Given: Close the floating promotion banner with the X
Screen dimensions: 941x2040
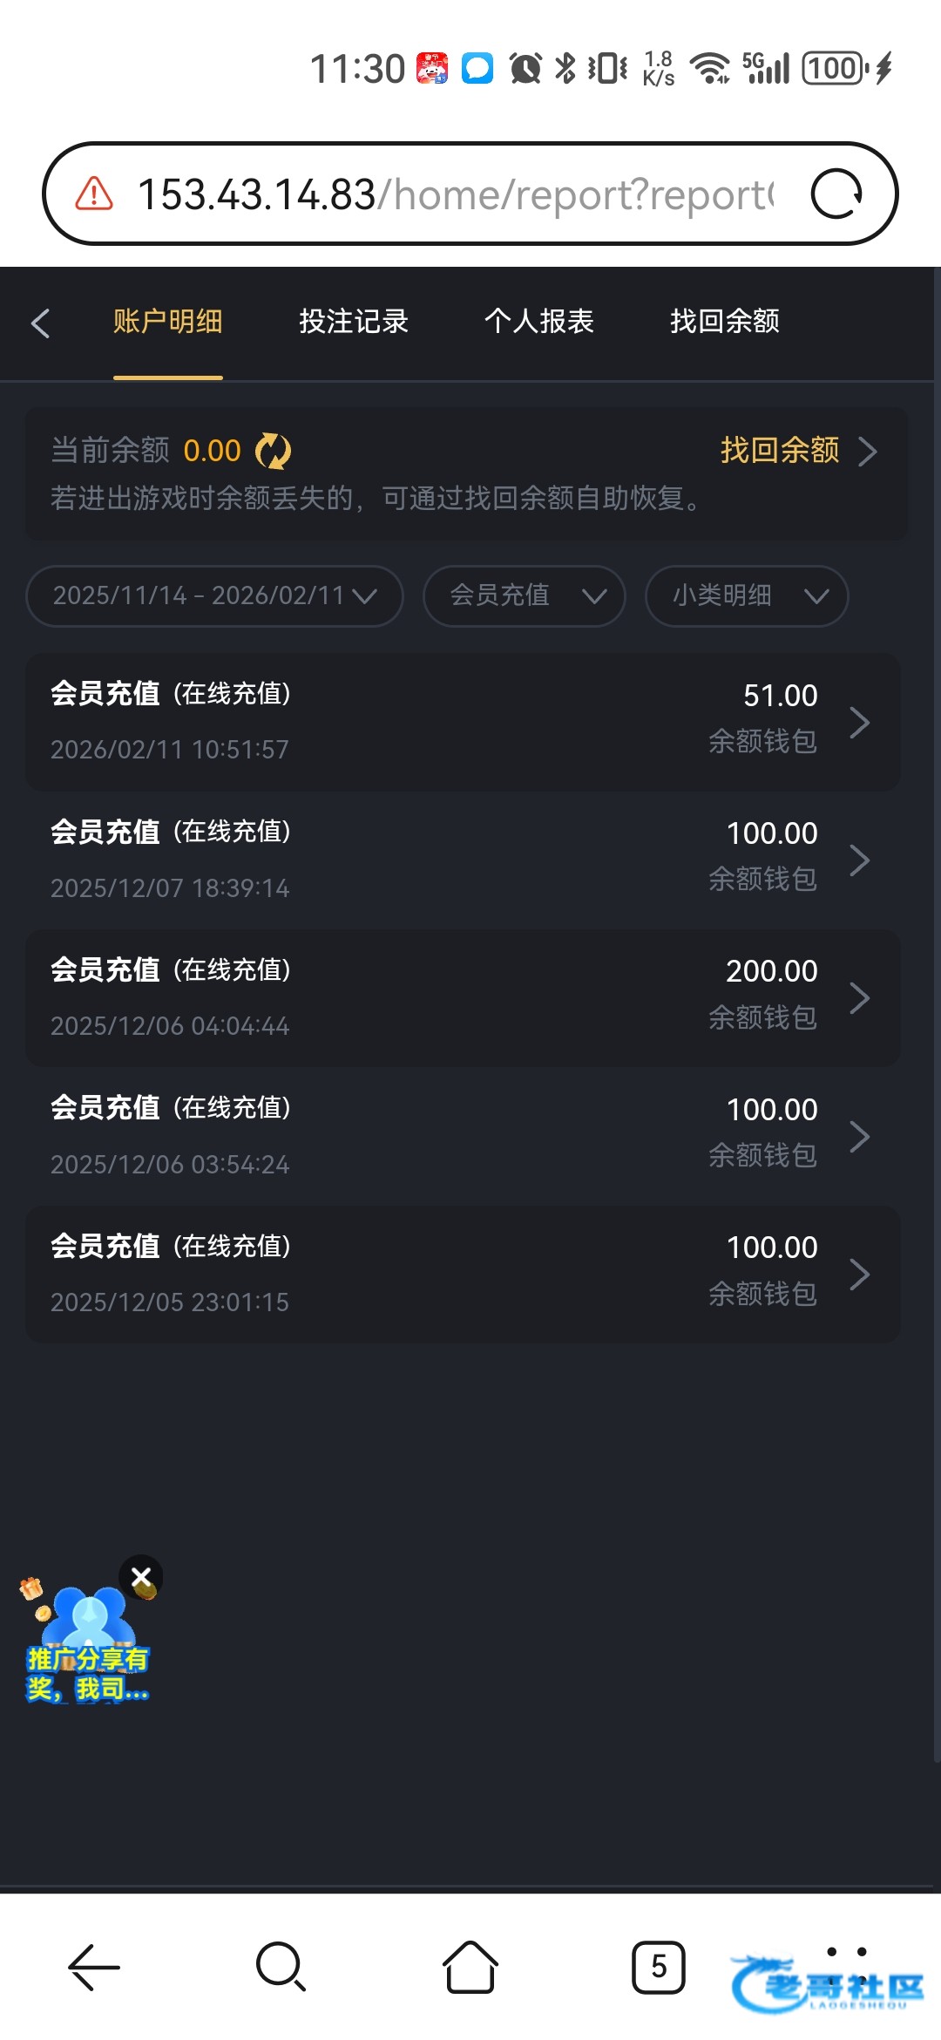Looking at the screenshot, I should (x=141, y=1576).
